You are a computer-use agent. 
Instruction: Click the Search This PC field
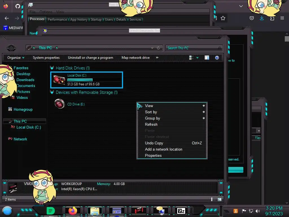point(194,48)
